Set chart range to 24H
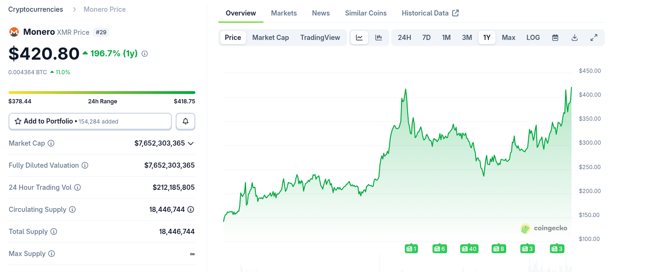 pos(404,38)
